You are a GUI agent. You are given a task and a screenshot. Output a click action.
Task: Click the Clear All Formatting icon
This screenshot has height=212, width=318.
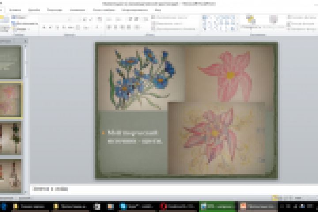pyautogui.click(x=100, y=19)
